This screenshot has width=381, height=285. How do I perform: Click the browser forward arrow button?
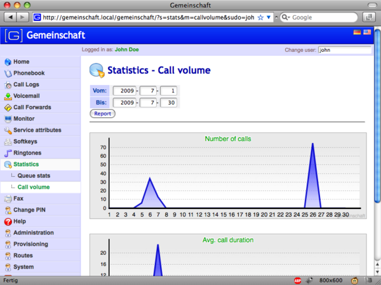[x=22, y=17]
